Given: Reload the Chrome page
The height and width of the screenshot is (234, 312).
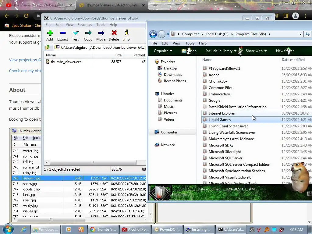Looking at the screenshot, I should point(26,16).
